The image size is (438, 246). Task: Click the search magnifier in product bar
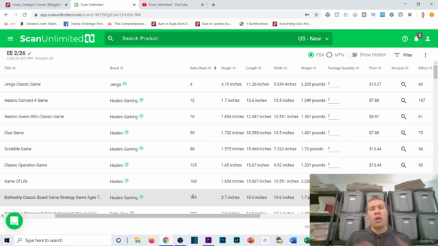(111, 38)
